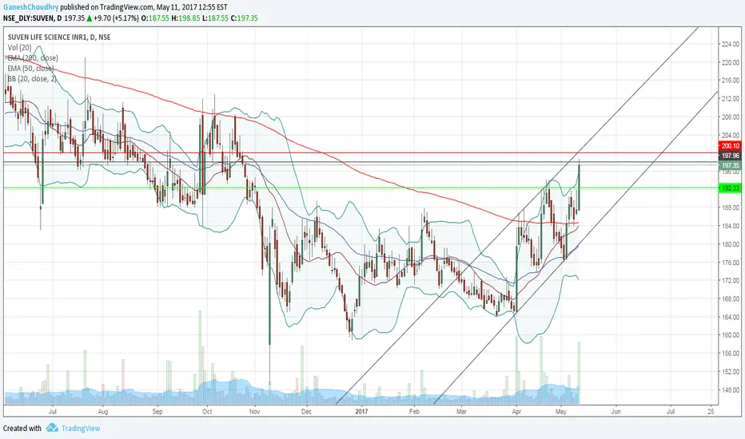Click the 25 date label on time axis
Viewport: 745px width, 439px height.
711,412
